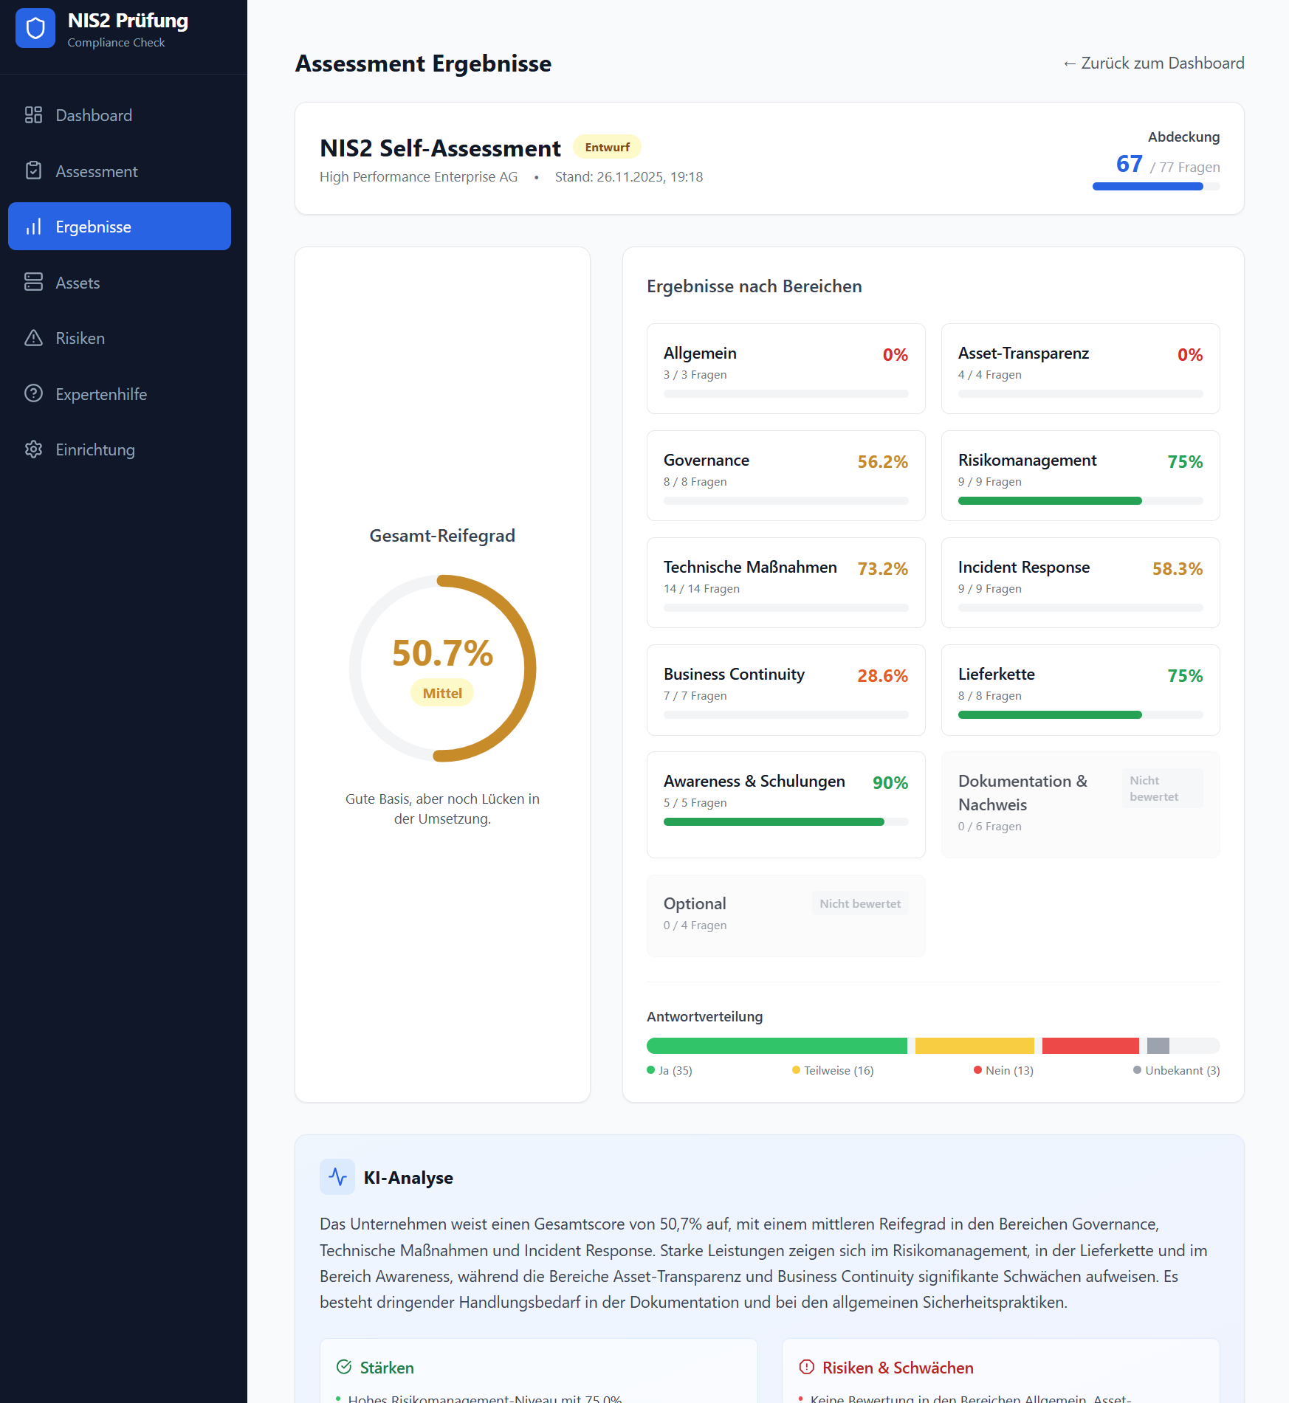Click the Entwurf status badge
This screenshot has width=1289, height=1403.
coord(607,146)
